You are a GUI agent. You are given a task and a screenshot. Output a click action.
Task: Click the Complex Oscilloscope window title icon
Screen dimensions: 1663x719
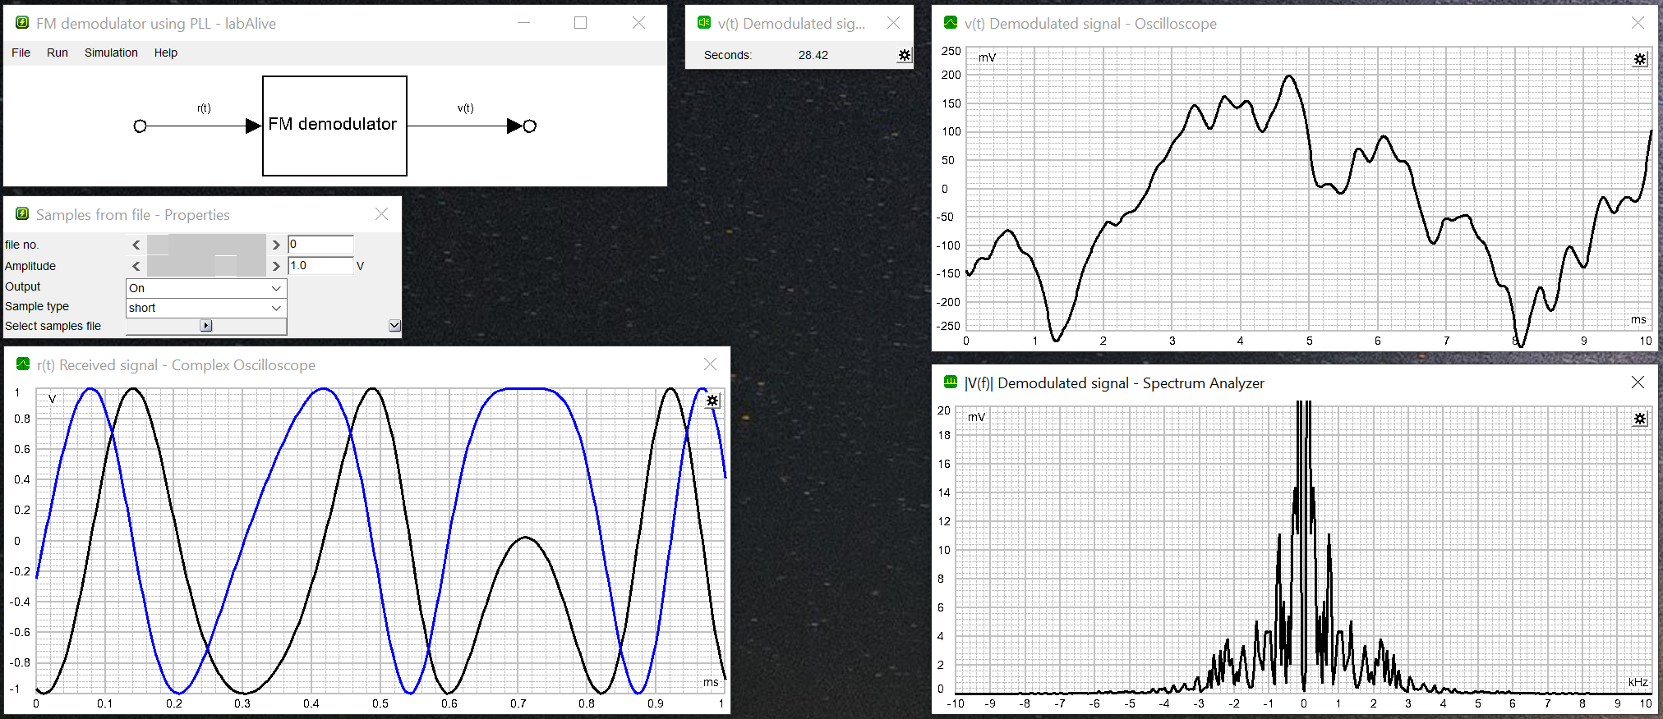click(23, 364)
